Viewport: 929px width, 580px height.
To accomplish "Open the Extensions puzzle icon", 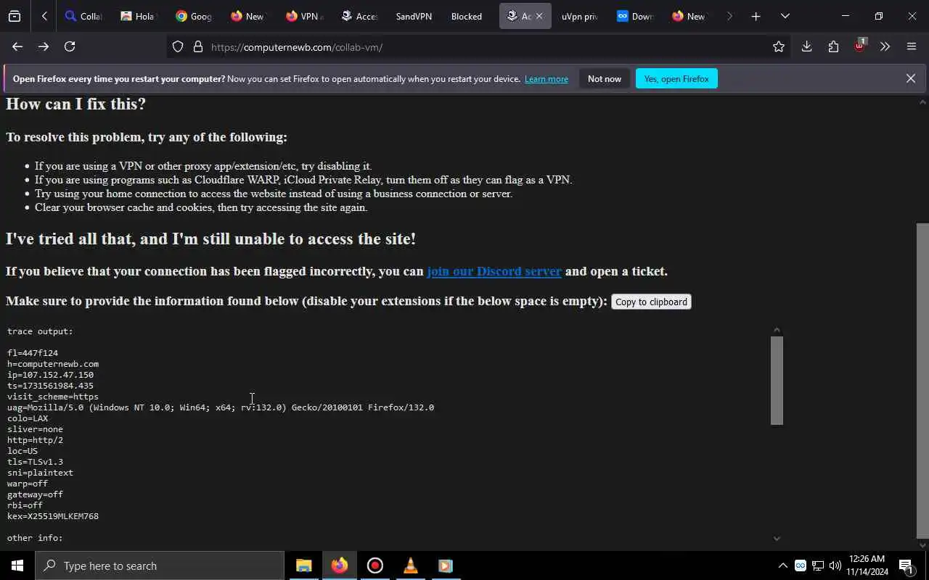I will [833, 46].
